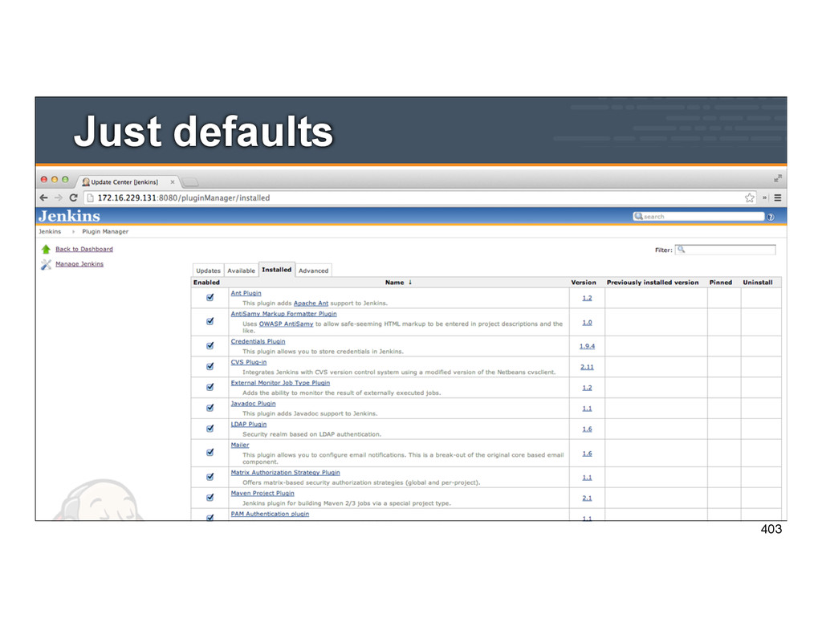Click the fullscreen arrows icon in browser
This screenshot has width=822, height=635.
(778, 179)
